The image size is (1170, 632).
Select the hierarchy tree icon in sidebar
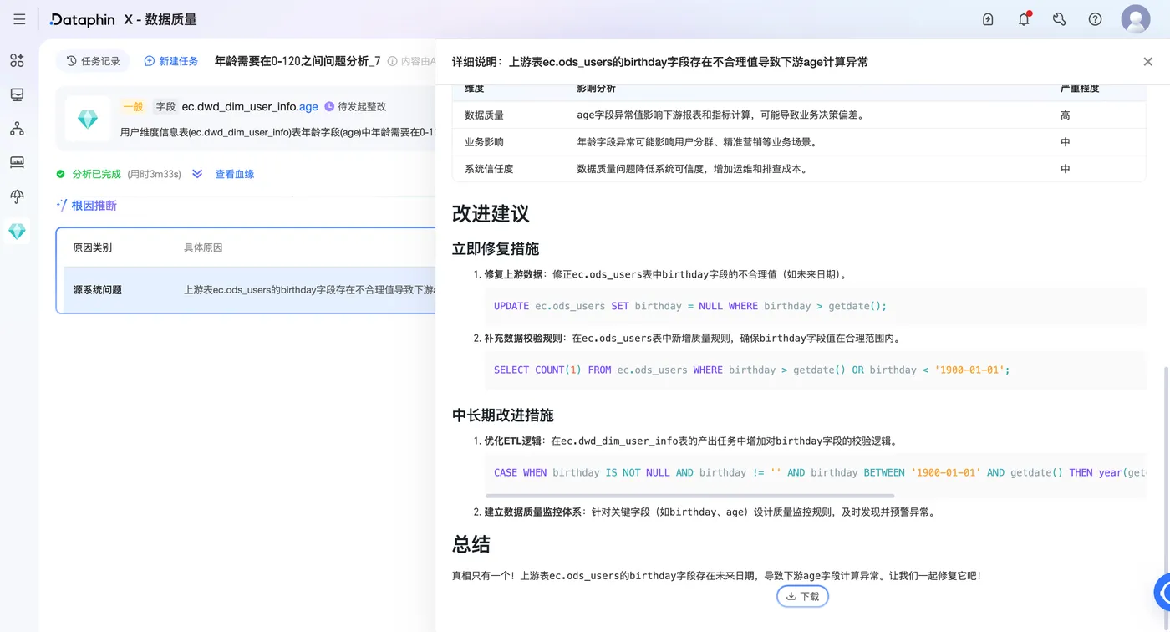pyautogui.click(x=17, y=129)
